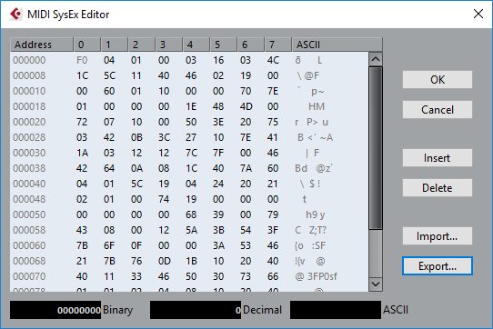Click the Cancel button
The image size is (493, 329).
point(437,110)
